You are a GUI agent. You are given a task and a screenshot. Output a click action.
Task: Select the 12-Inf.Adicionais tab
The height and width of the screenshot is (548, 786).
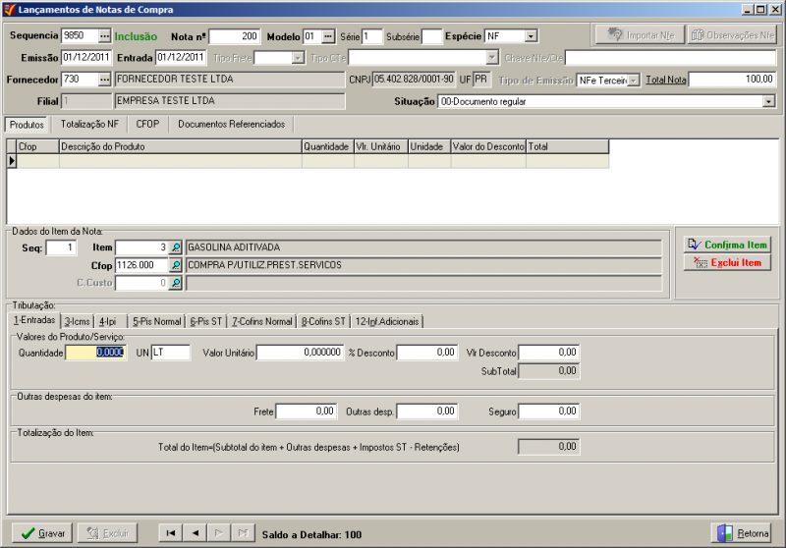tap(387, 321)
